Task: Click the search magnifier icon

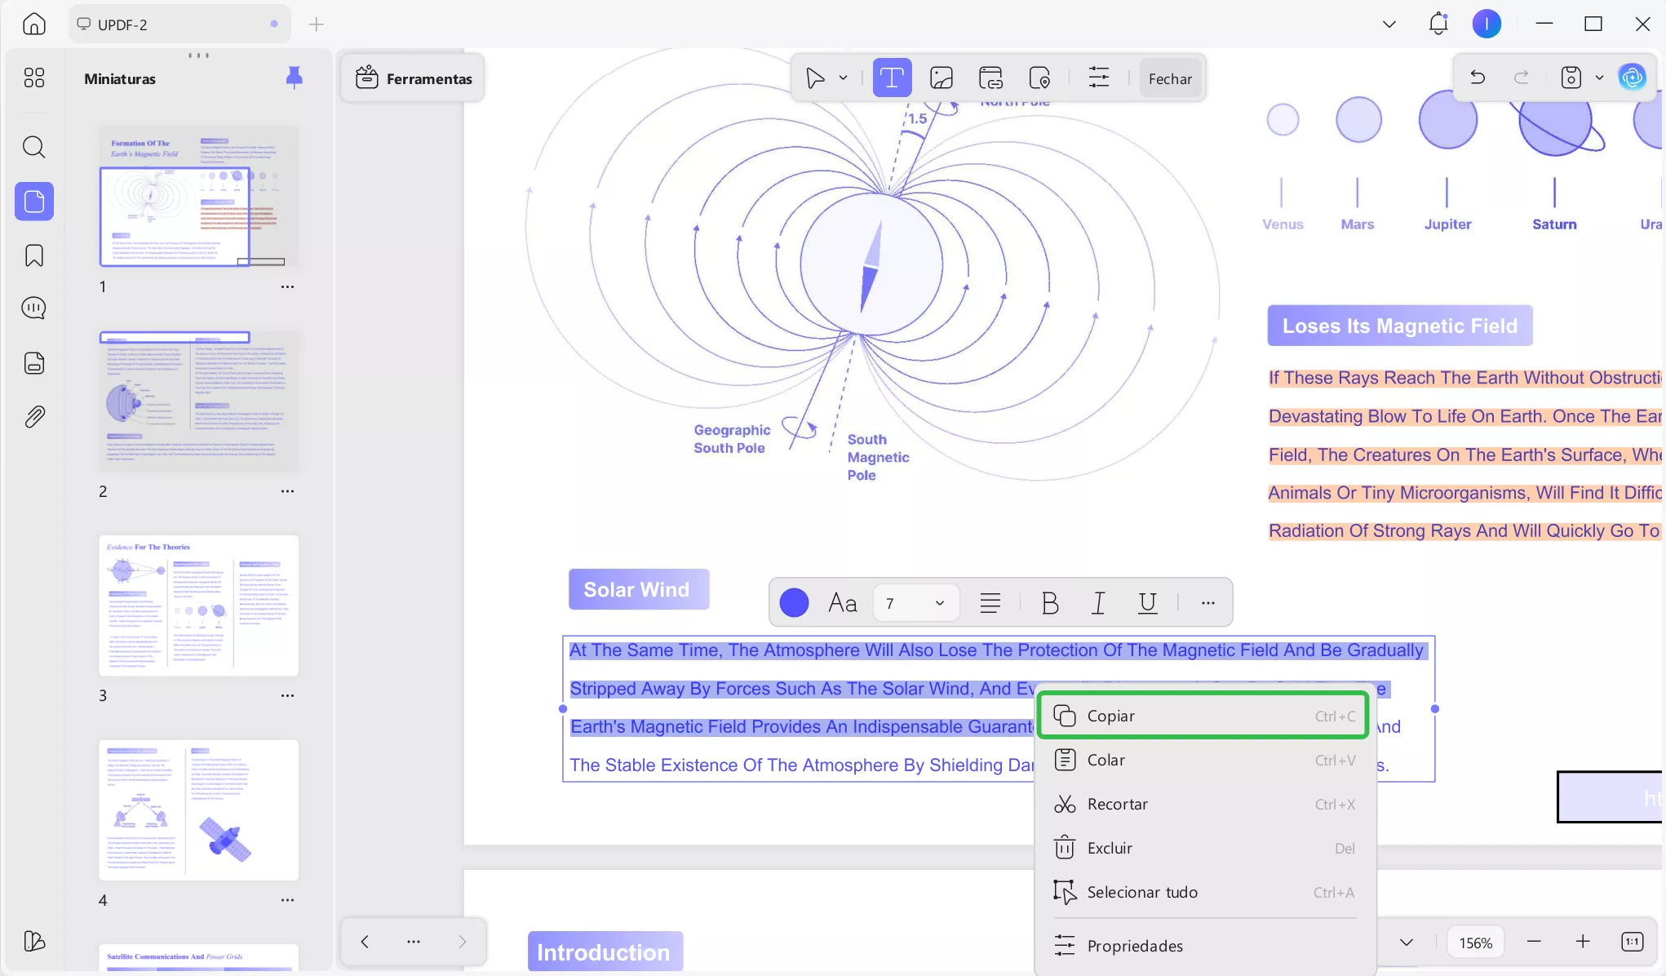Action: pyautogui.click(x=33, y=148)
